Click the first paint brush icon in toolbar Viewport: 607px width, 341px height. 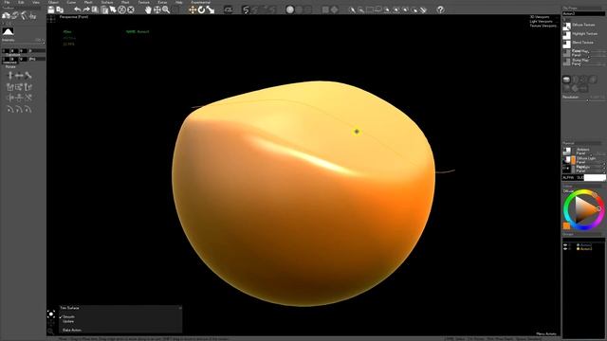(x=352, y=10)
